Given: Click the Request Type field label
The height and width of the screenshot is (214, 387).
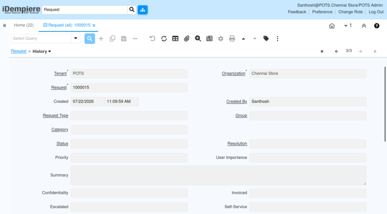Looking at the screenshot, I should tap(56, 116).
